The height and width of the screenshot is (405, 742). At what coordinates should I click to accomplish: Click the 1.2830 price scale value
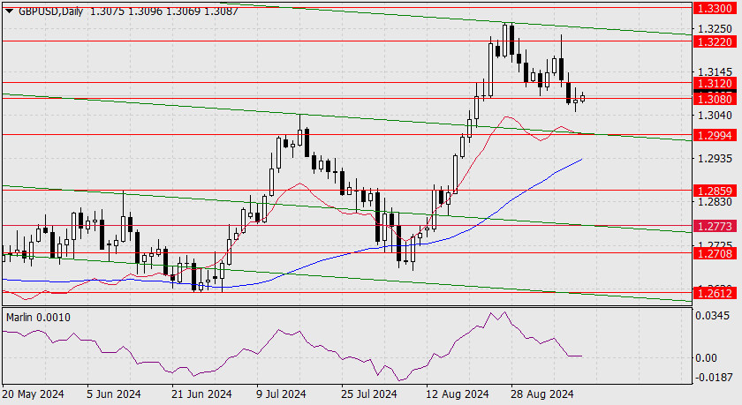tap(715, 202)
